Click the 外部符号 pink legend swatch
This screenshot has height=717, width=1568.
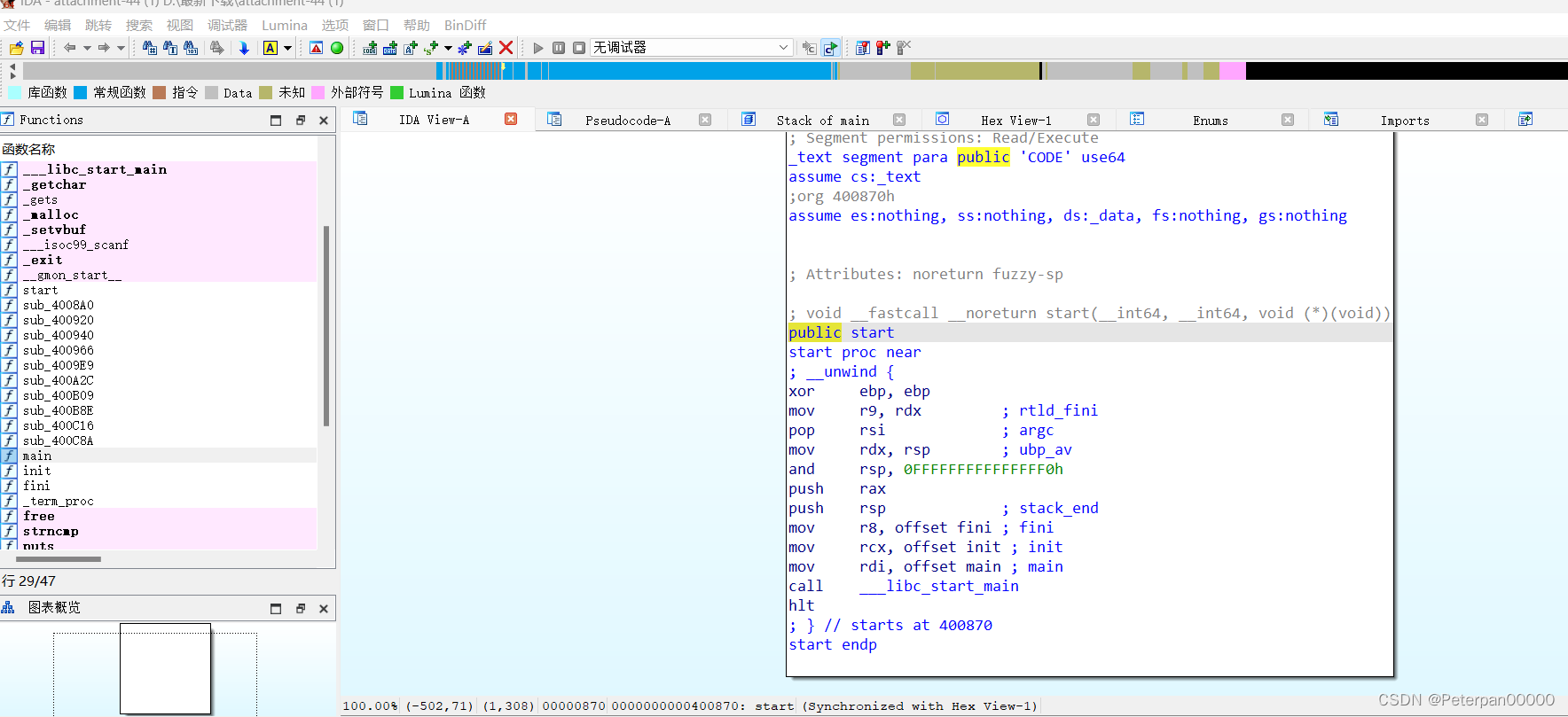tap(318, 92)
